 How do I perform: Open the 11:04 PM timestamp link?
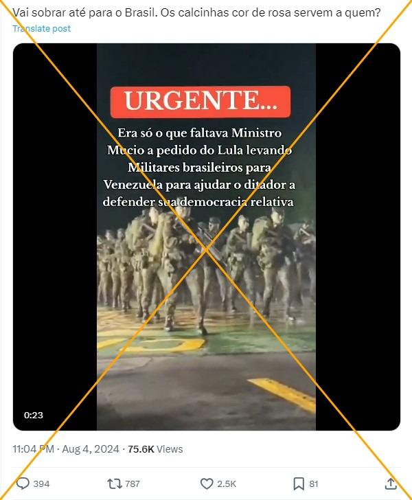(x=33, y=449)
